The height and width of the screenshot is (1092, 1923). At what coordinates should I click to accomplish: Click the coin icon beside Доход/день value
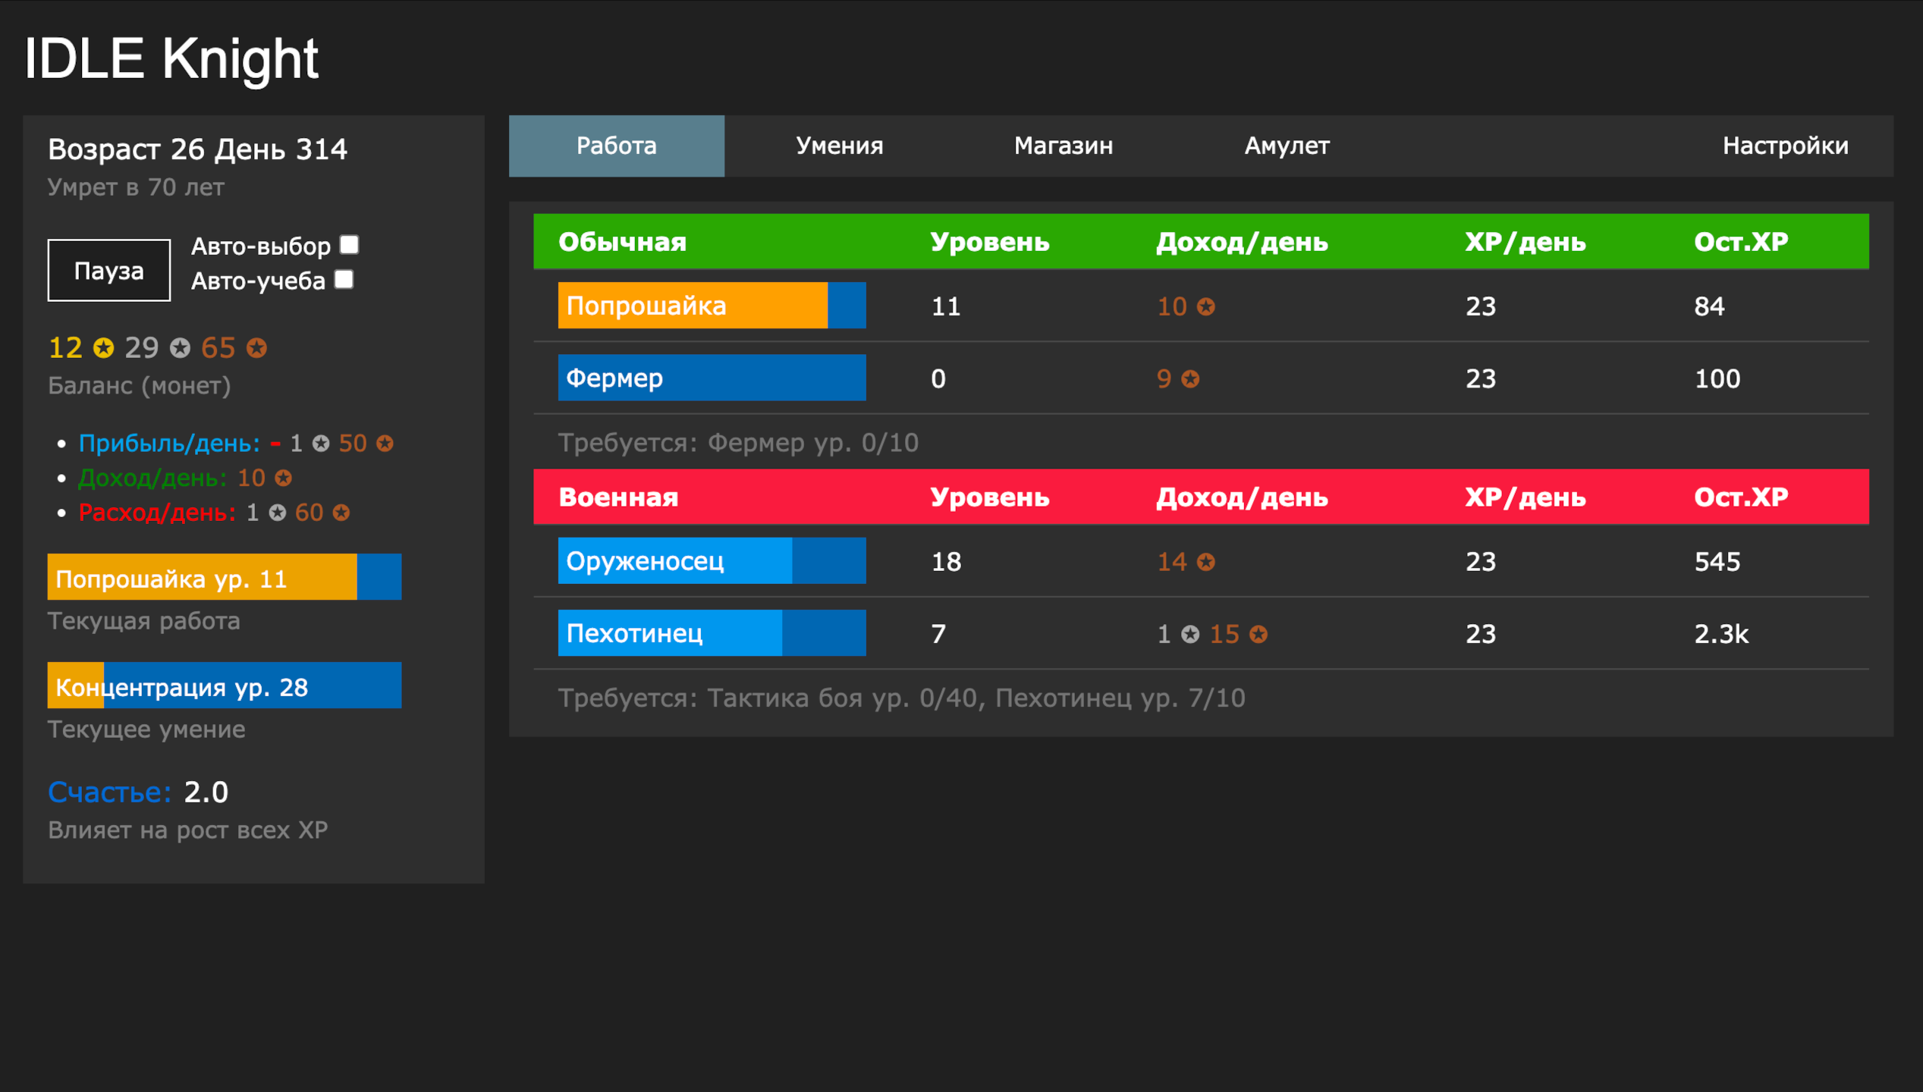click(x=282, y=478)
